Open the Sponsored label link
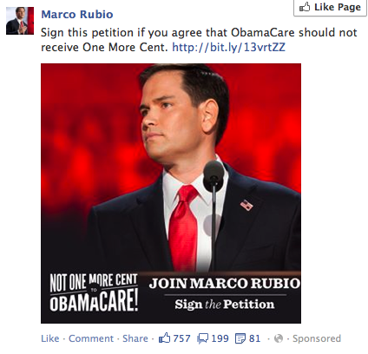Viewport: 368px width, 354px height. point(317,338)
